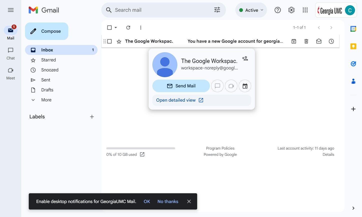Open Google apps grid
The image size is (362, 217).
coord(305,10)
